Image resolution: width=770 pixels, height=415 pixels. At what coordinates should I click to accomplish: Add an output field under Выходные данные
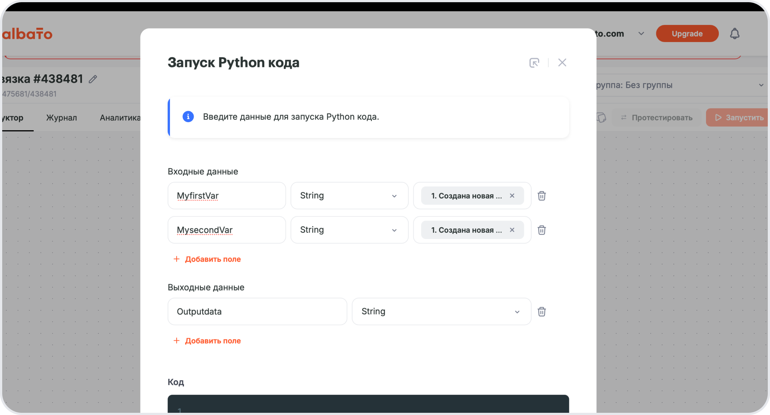pyautogui.click(x=207, y=341)
